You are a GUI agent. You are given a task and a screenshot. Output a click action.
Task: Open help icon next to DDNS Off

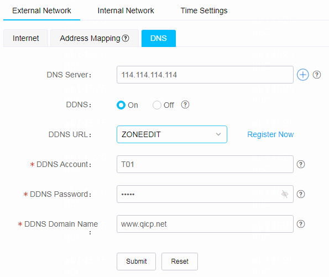tap(185, 104)
